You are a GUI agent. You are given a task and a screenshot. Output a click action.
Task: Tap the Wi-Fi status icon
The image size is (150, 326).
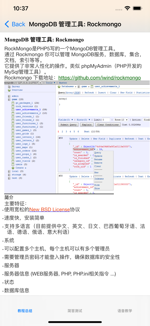coord(127,9)
